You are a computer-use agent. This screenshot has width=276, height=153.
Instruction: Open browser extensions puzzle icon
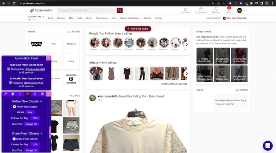[x=251, y=3]
